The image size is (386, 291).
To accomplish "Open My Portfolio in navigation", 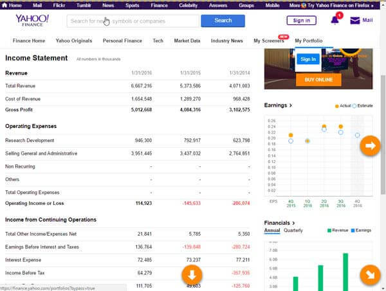I will click(309, 41).
